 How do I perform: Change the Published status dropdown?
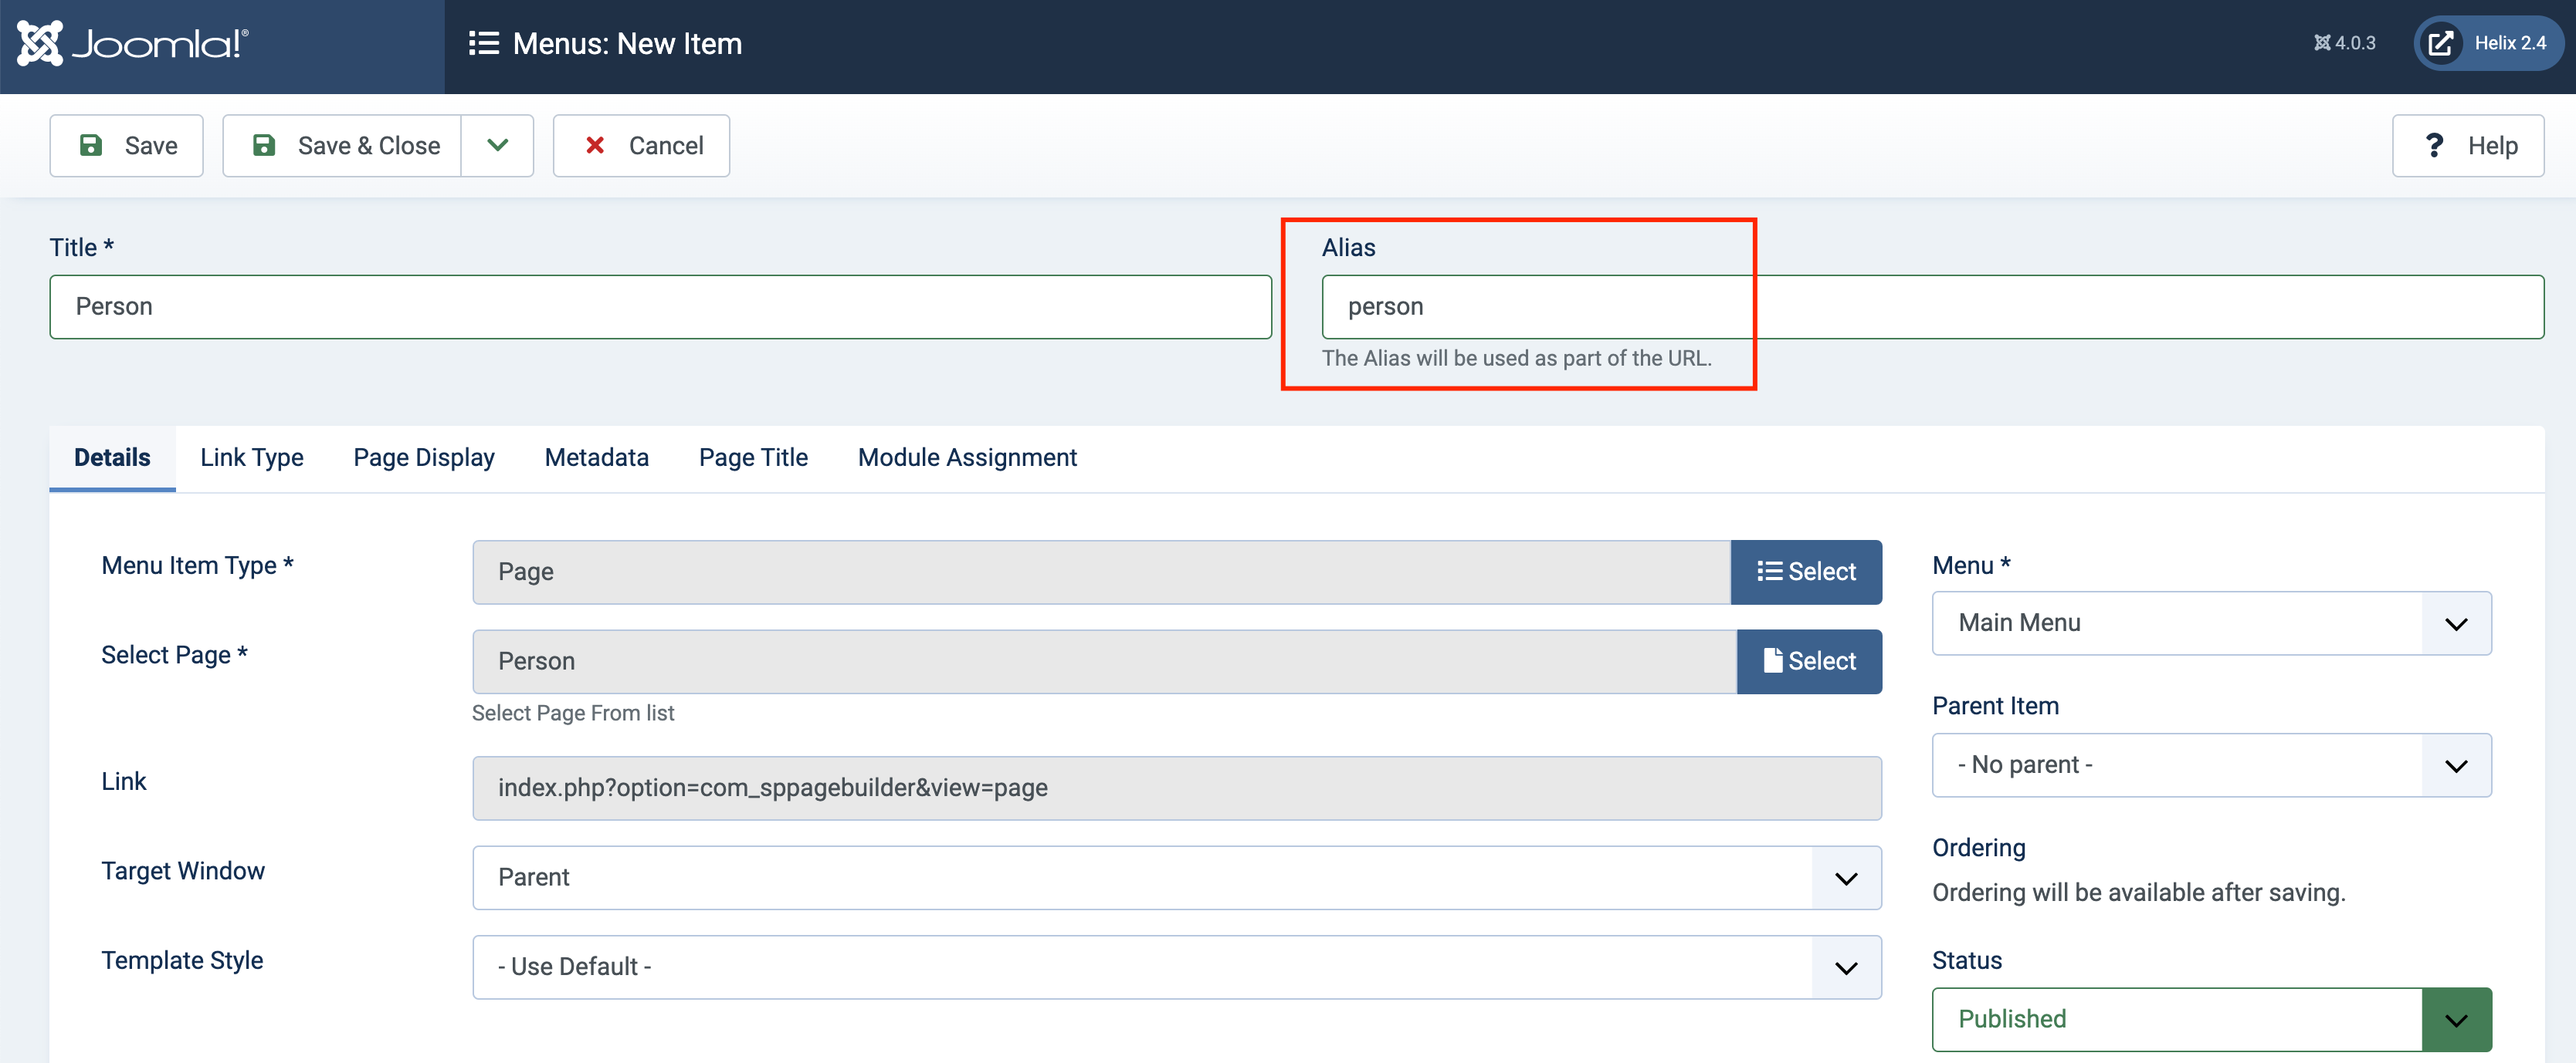click(2211, 1019)
